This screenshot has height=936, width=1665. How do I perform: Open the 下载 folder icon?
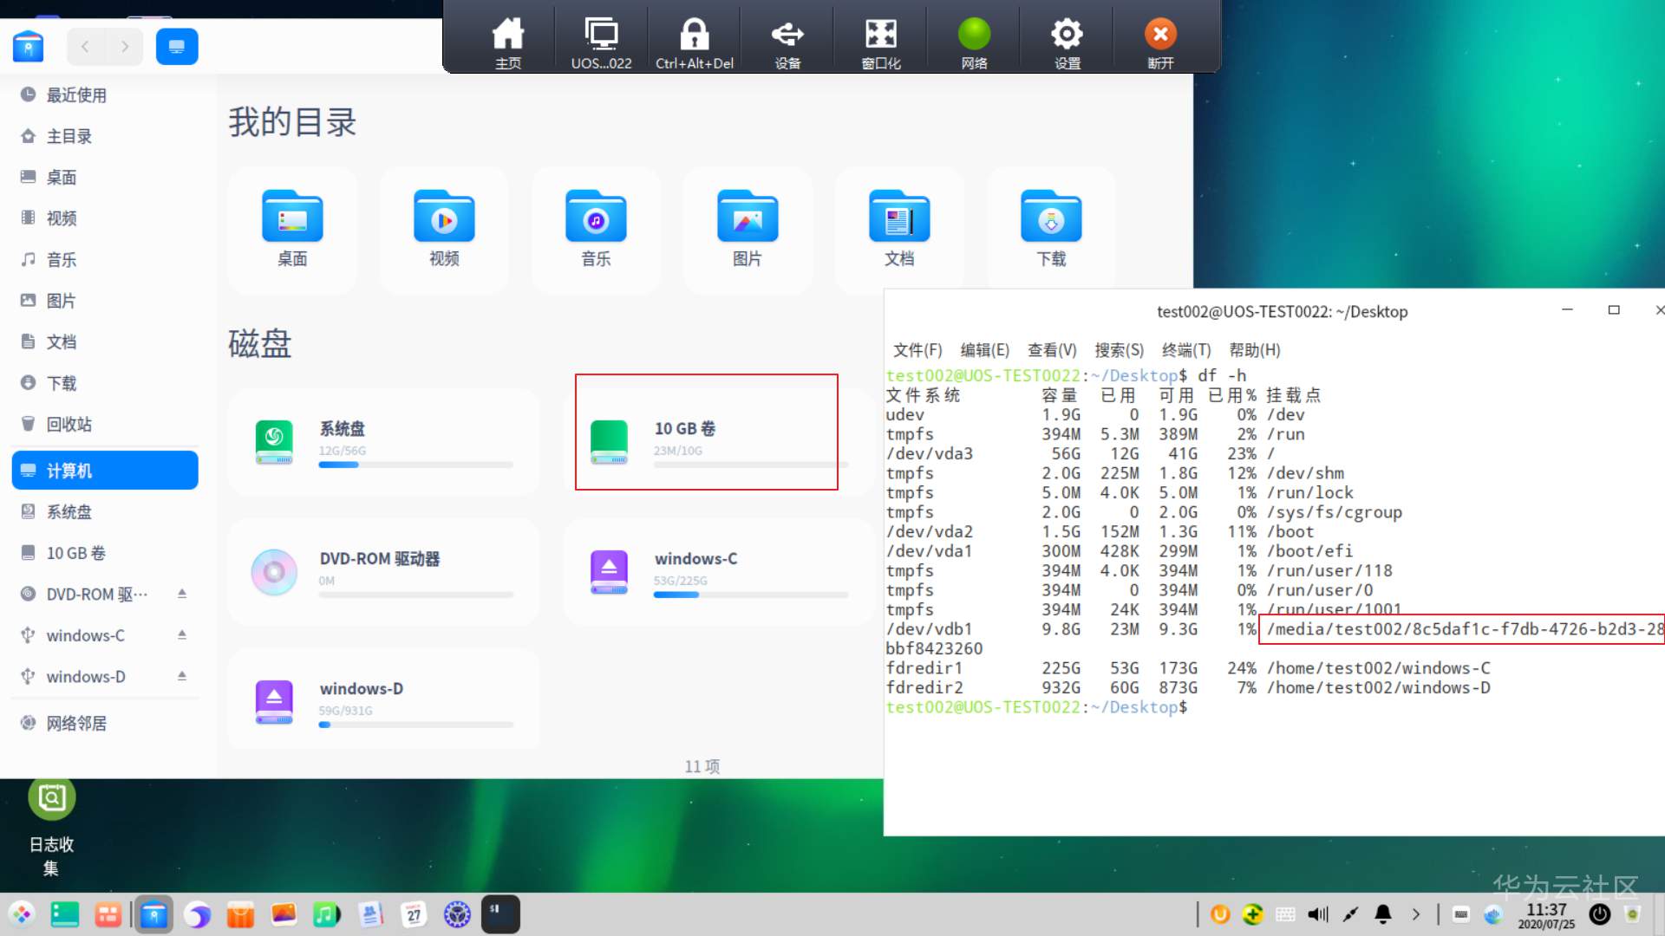point(1051,218)
